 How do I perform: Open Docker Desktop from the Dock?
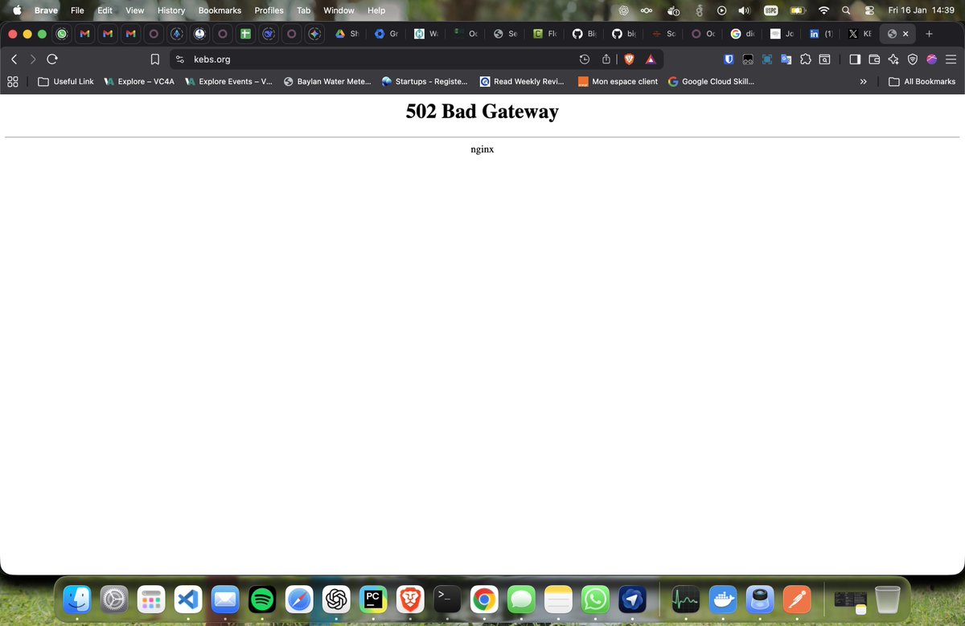[x=723, y=599]
